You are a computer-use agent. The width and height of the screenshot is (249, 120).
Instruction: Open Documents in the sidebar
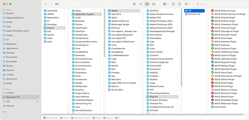tap(12, 57)
